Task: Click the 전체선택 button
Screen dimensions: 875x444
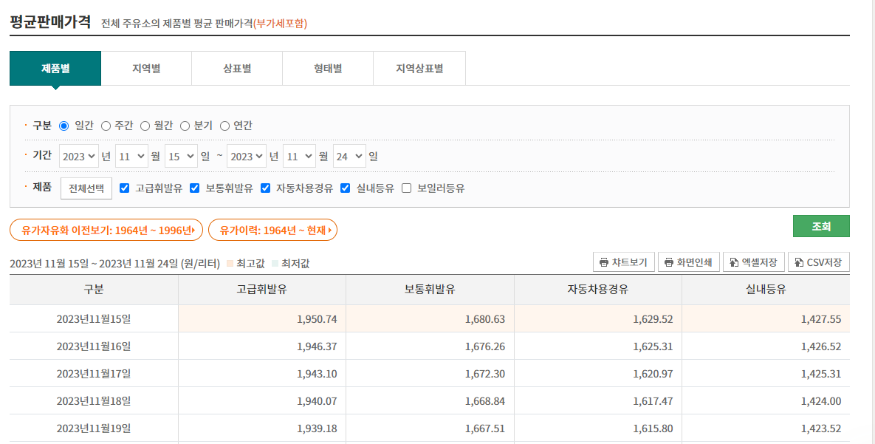Action: click(86, 188)
